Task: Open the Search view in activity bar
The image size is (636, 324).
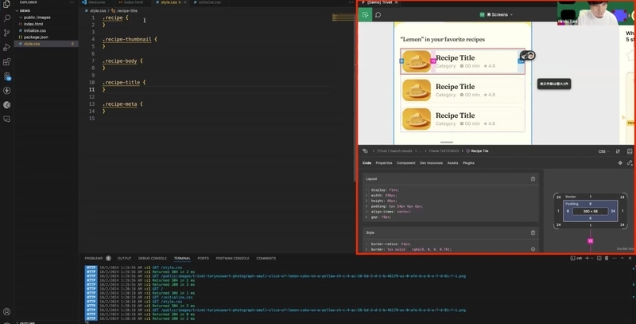Action: pyautogui.click(x=6, y=18)
